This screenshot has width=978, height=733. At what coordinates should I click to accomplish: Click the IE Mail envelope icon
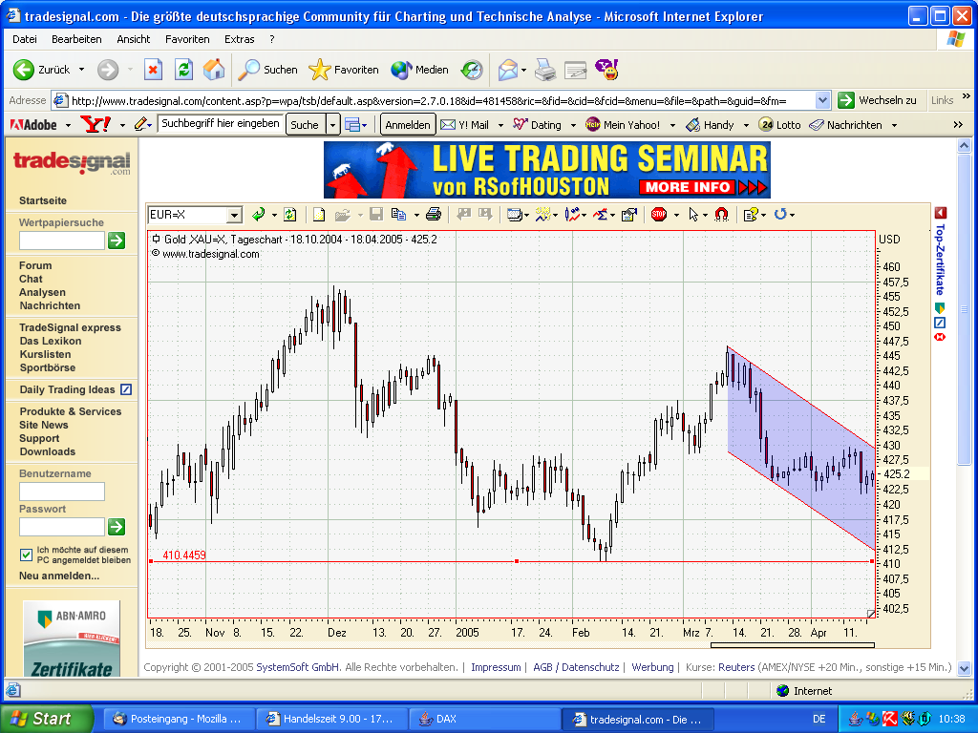coord(508,69)
